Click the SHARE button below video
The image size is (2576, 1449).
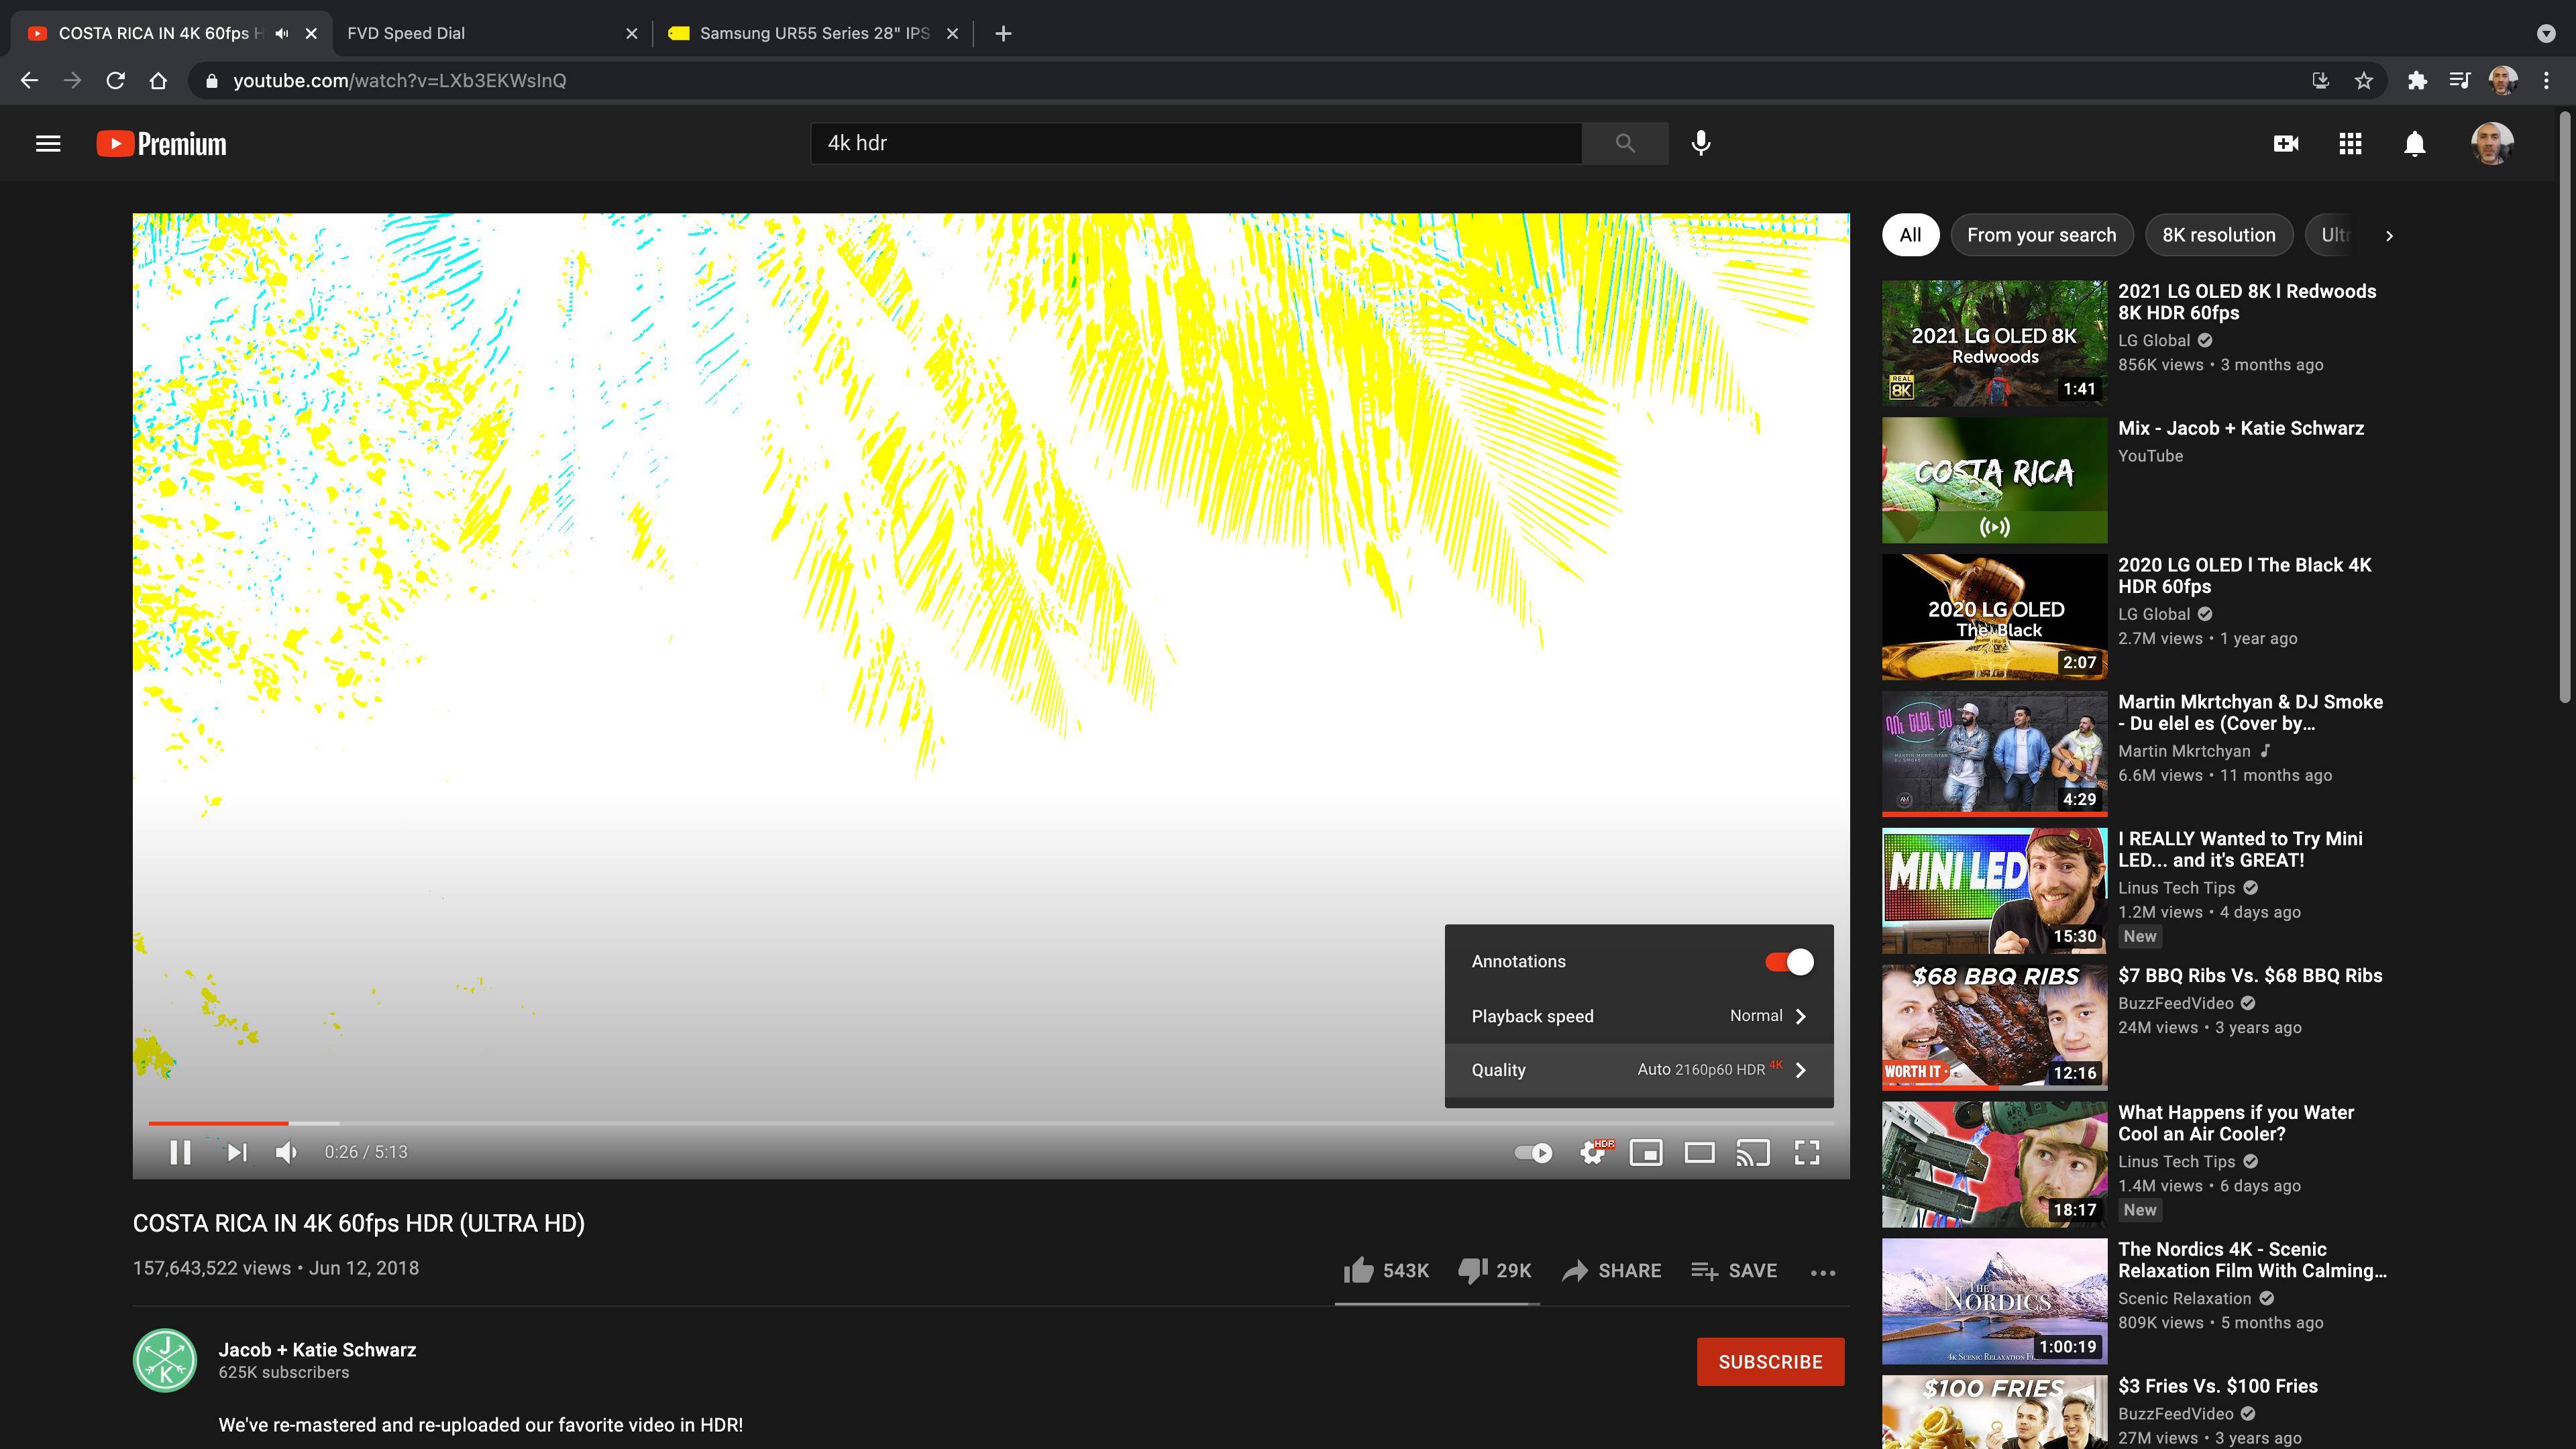[x=1611, y=1270]
